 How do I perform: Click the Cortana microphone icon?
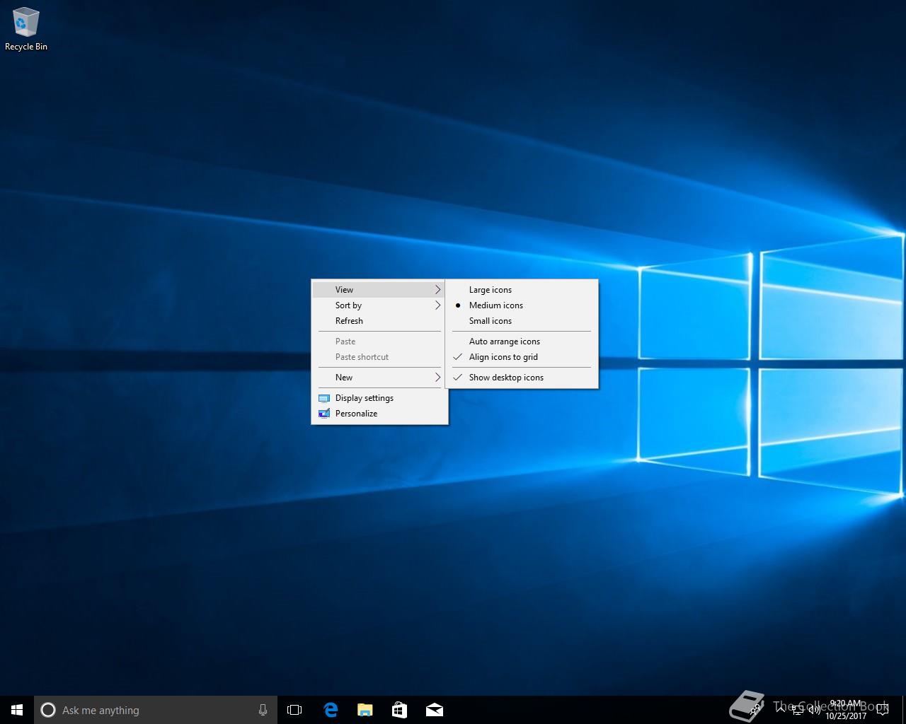click(263, 710)
